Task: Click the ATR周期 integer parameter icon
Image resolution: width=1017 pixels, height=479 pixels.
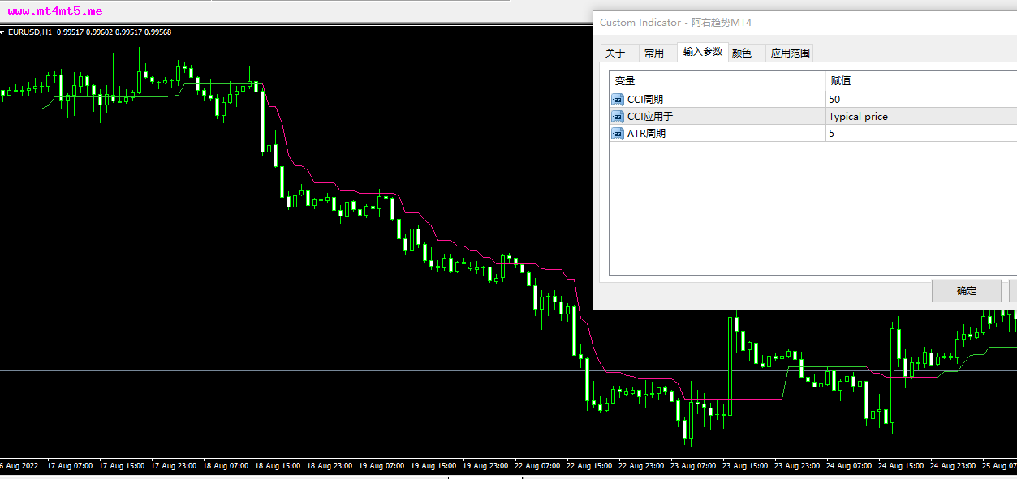Action: [x=617, y=134]
